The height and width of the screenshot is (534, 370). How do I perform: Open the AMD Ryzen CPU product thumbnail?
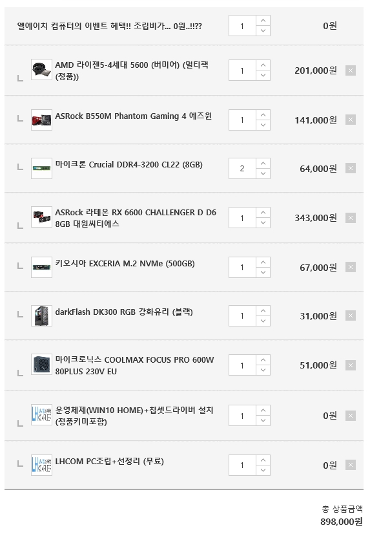click(41, 70)
